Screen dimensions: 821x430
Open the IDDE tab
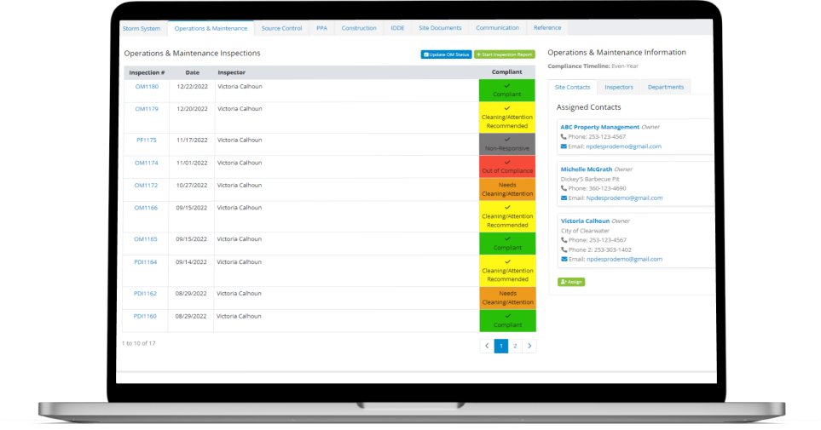(x=397, y=28)
